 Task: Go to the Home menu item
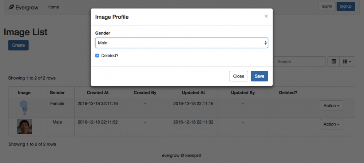coord(53,7)
